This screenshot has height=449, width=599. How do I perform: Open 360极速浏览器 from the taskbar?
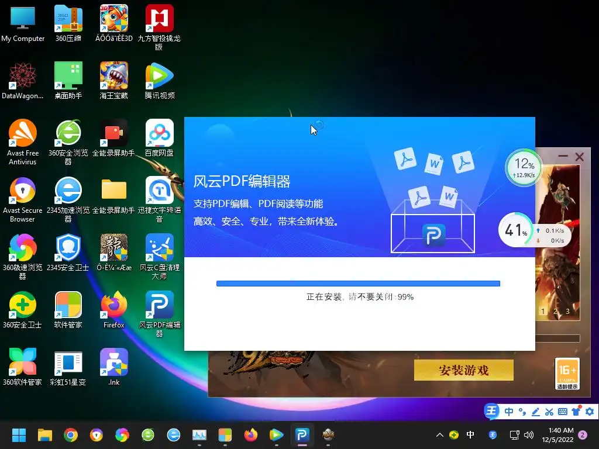click(122, 435)
